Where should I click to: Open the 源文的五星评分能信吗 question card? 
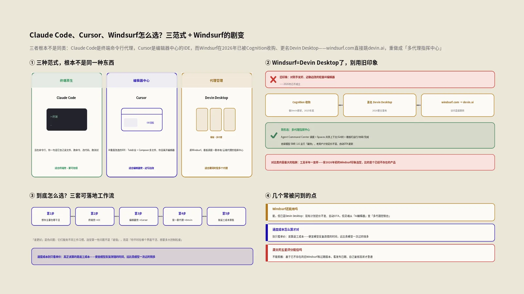[x=380, y=253]
